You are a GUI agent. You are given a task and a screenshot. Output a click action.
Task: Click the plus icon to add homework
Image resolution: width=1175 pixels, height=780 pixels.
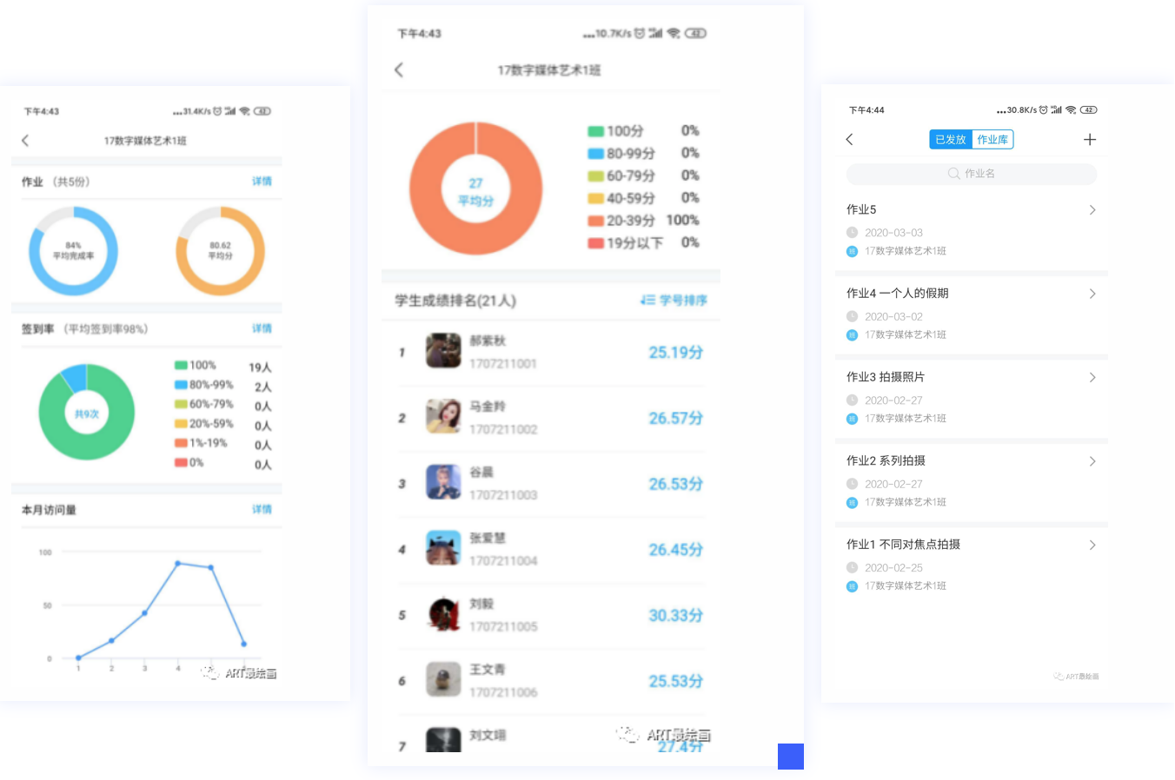(x=1089, y=140)
